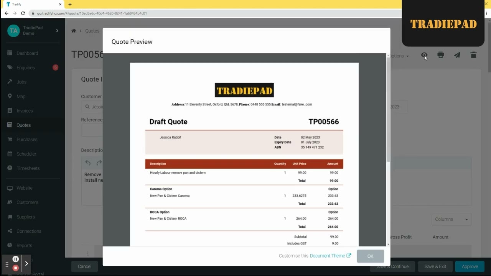491x276 pixels.
Task: Click the Cancel button
Action: 84,266
